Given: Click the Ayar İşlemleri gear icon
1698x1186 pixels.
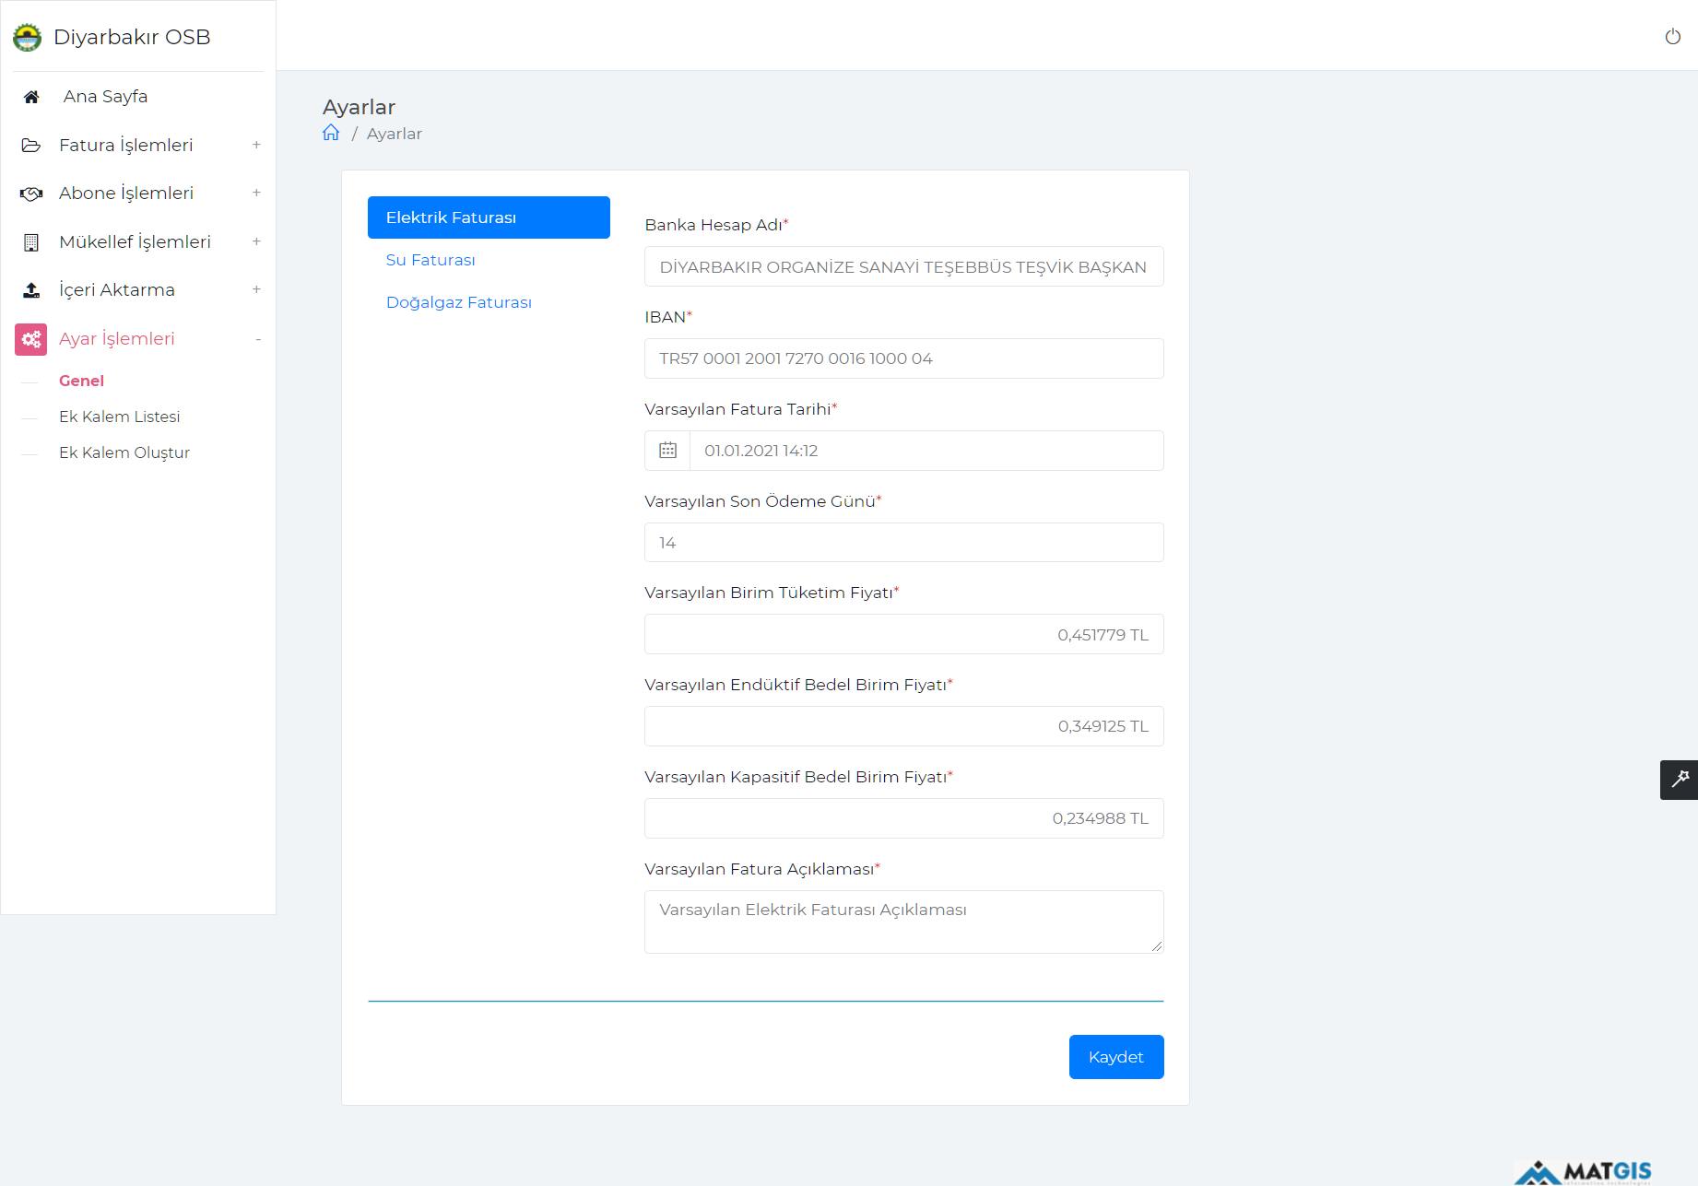Looking at the screenshot, I should [31, 339].
